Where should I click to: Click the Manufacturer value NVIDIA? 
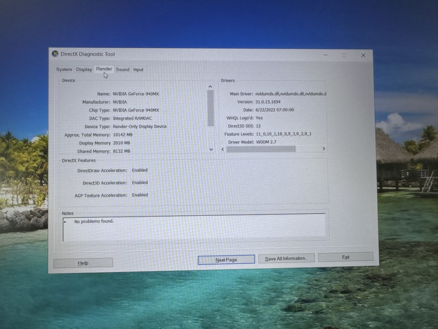[x=120, y=102]
